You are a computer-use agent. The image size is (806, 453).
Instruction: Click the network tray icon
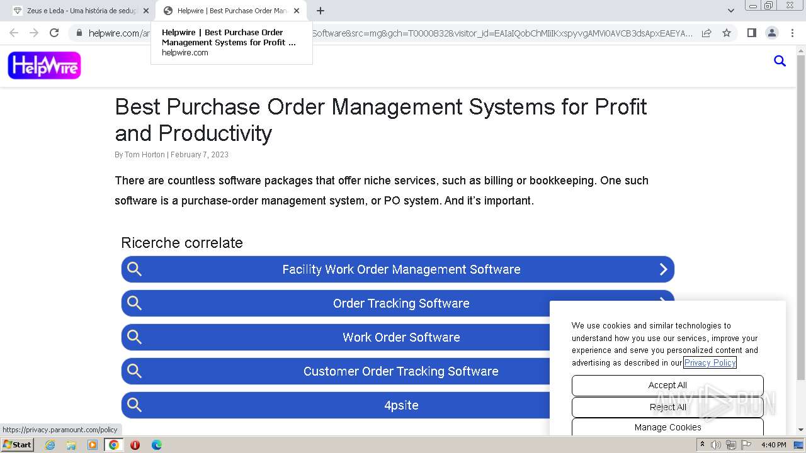[x=731, y=445]
